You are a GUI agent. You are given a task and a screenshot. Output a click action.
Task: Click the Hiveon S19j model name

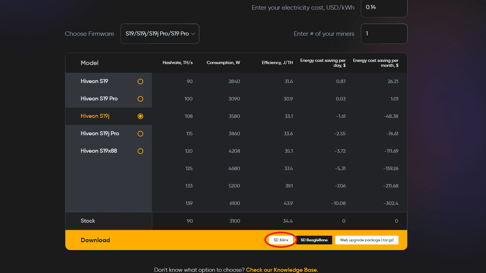(95, 116)
